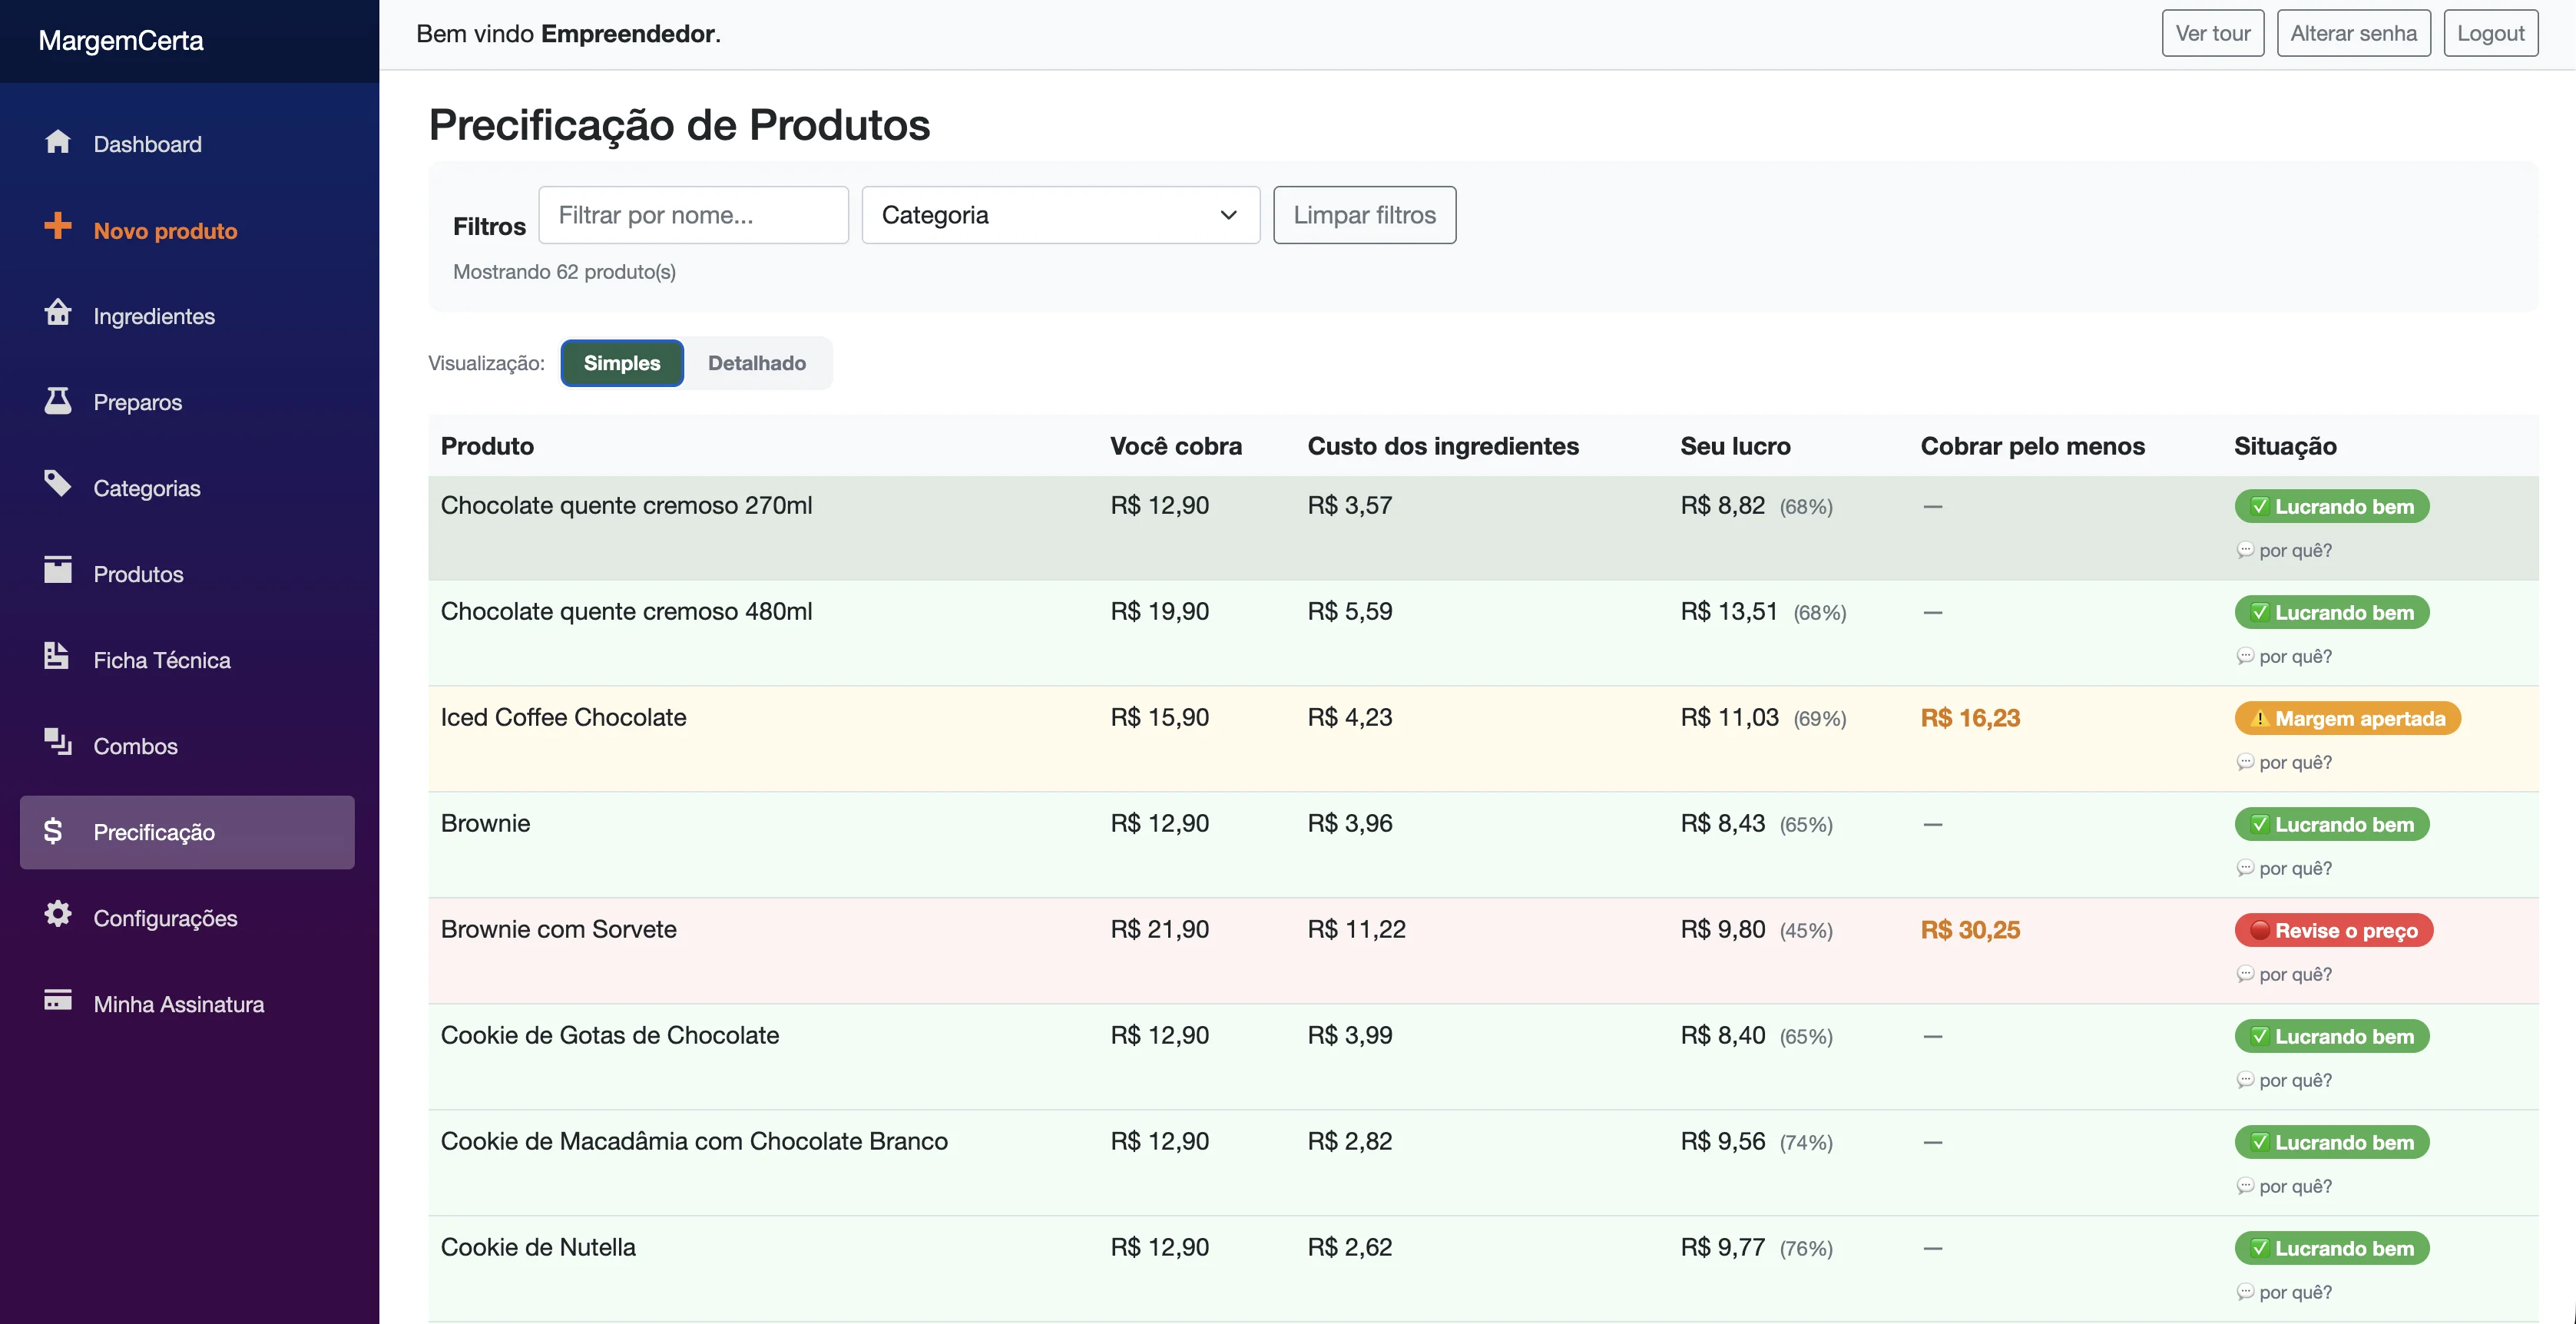This screenshot has width=2576, height=1324.
Task: Click the Ver tour button
Action: 2212,33
